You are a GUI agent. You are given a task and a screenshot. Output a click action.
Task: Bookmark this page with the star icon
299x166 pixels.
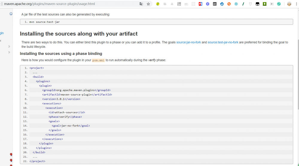(148, 4)
